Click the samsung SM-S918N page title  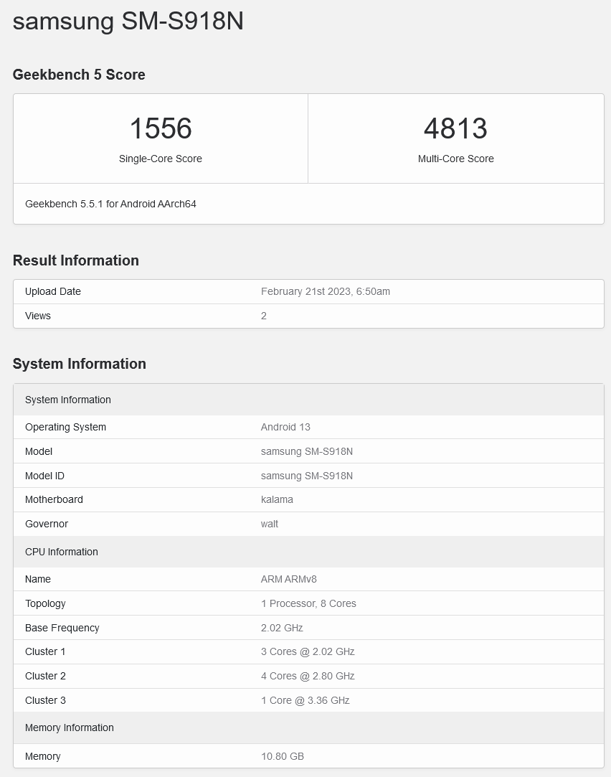click(x=128, y=21)
